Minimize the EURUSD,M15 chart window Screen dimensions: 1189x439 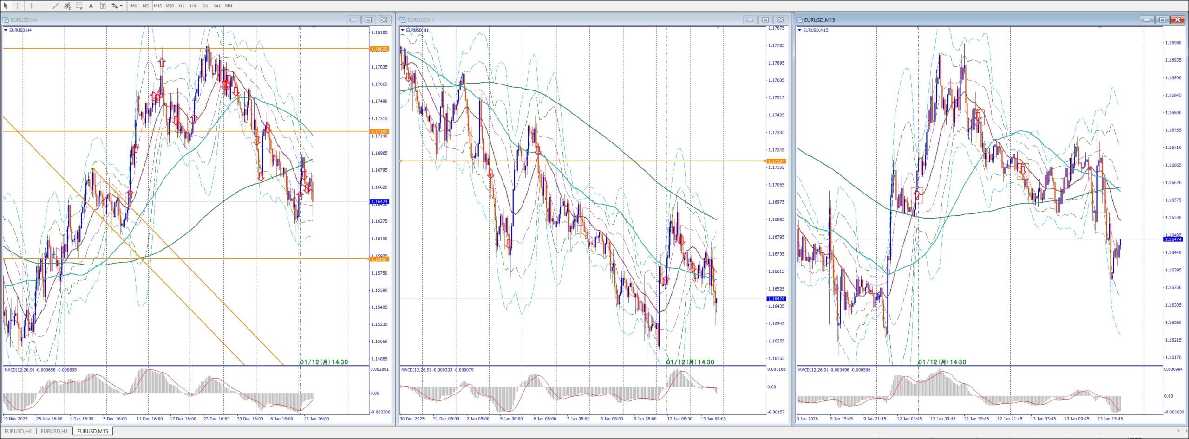(x=1147, y=20)
